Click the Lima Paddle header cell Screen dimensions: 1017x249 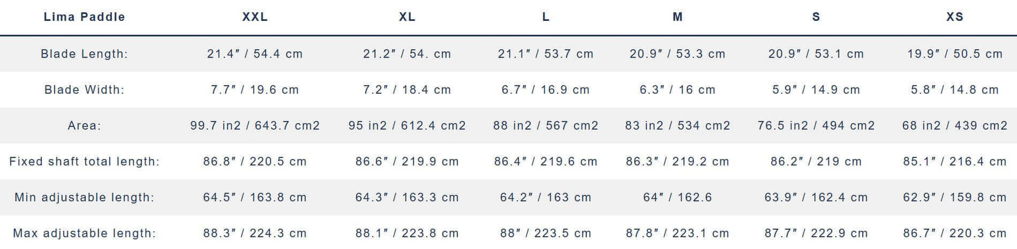click(84, 17)
